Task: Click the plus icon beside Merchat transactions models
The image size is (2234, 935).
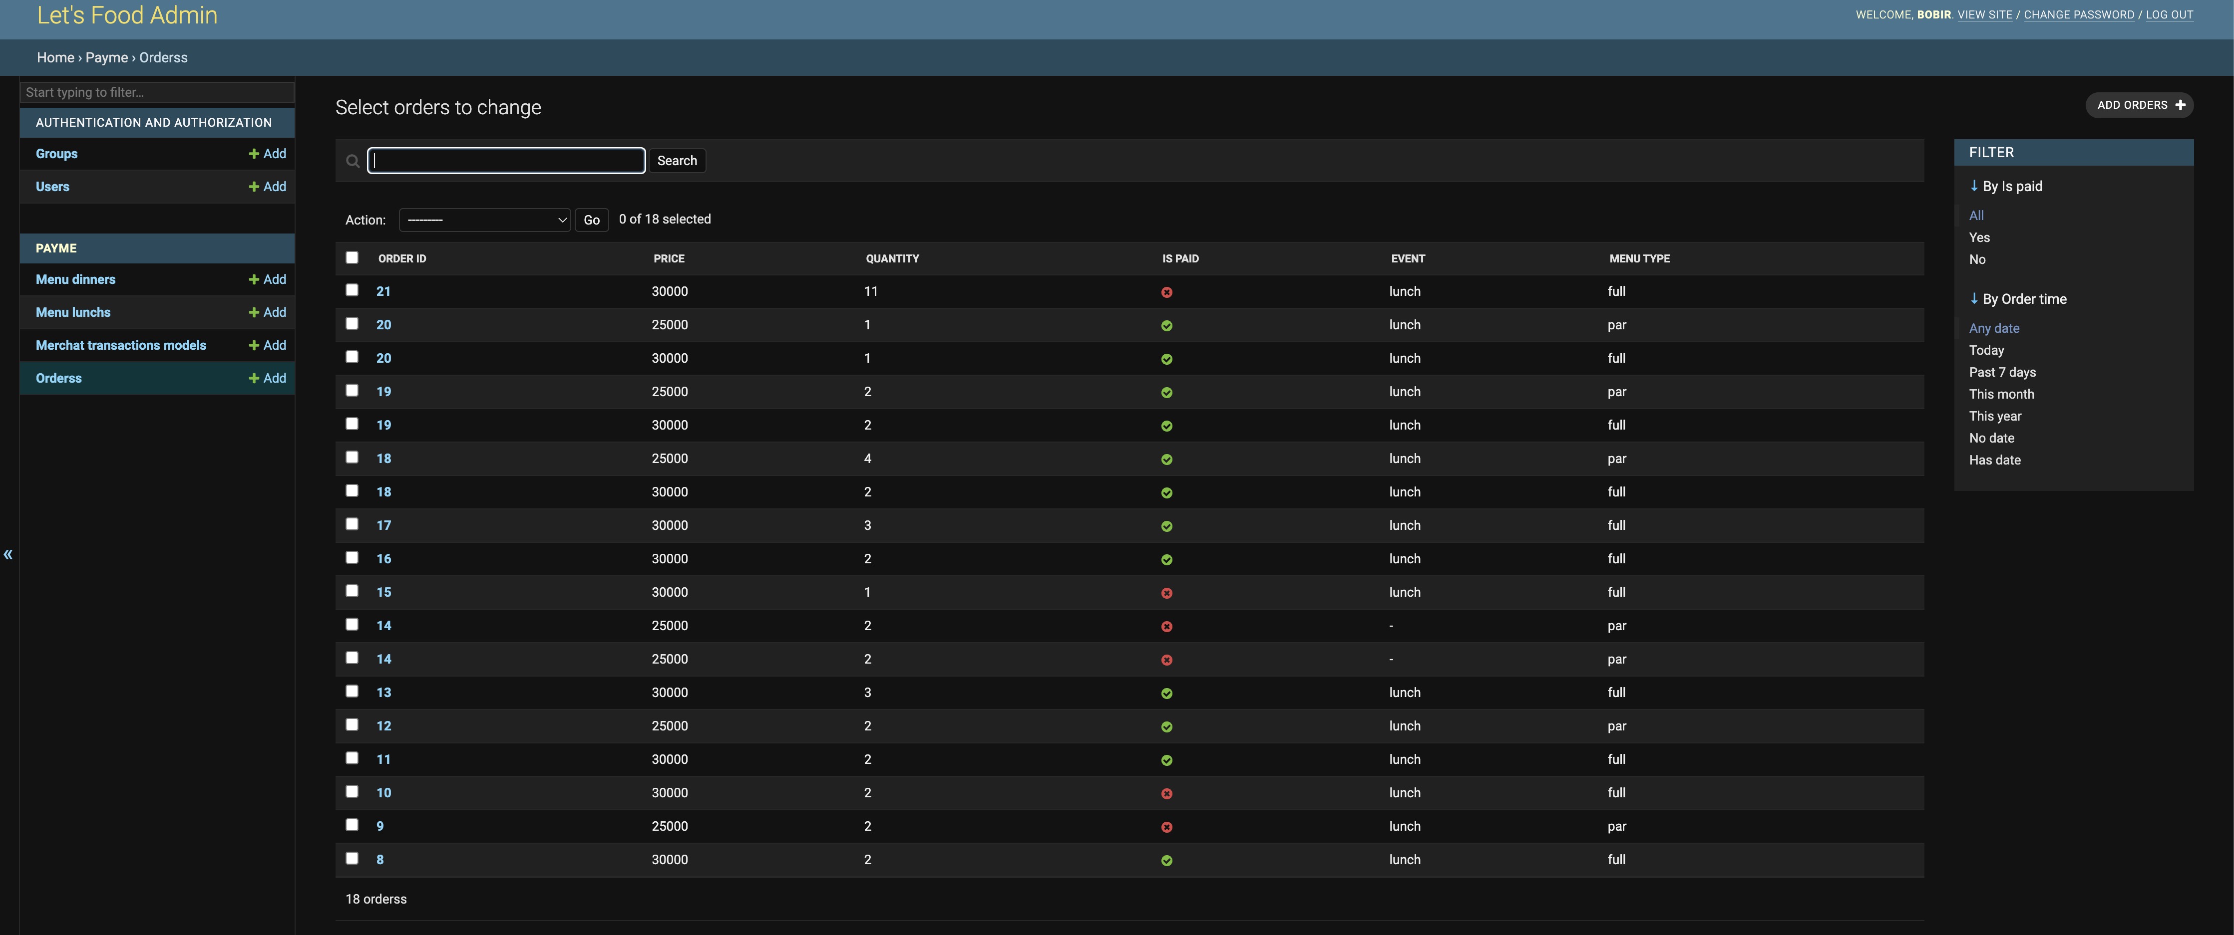Action: 254,345
